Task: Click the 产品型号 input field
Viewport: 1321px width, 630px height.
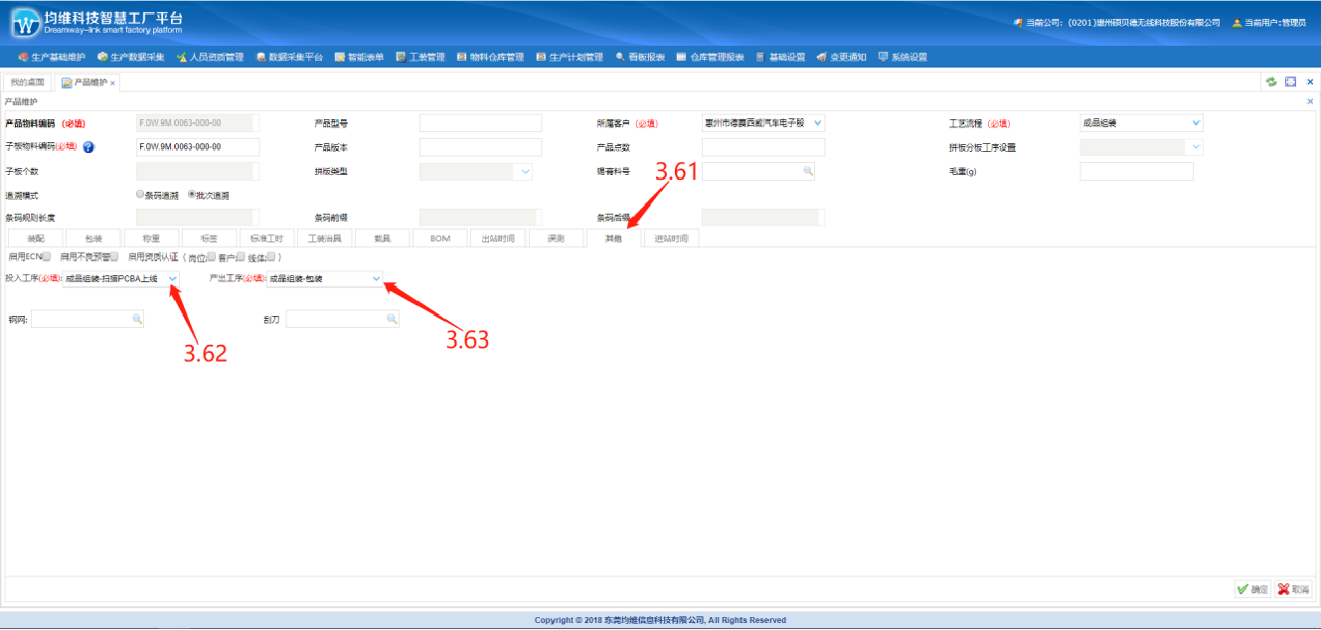Action: 480,124
